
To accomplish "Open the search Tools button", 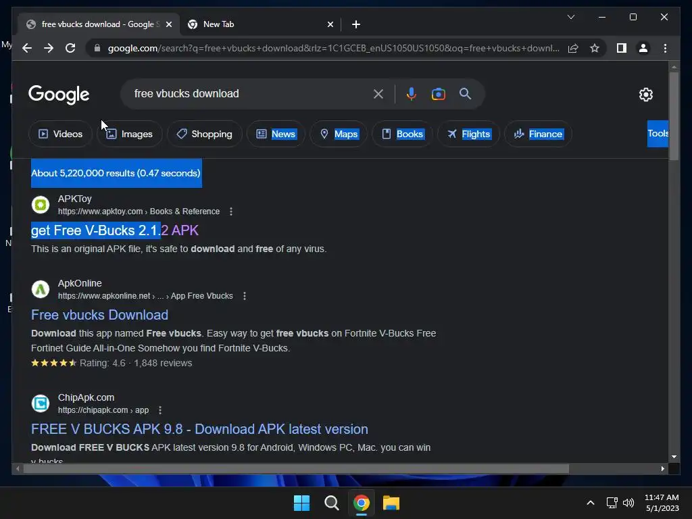I will 658,133.
